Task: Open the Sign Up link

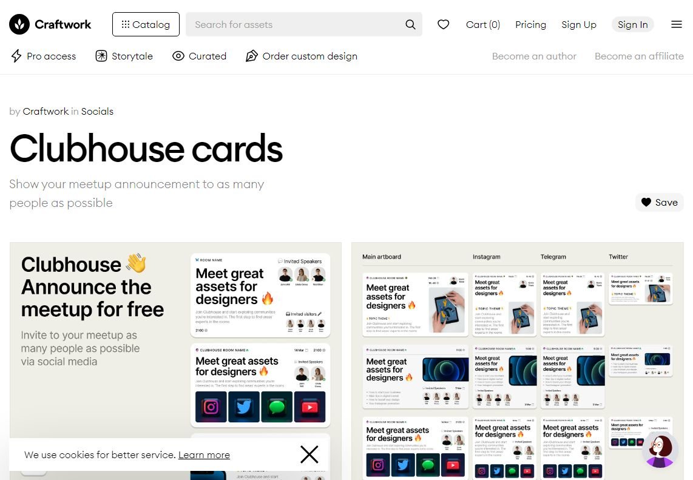Action: click(x=579, y=25)
